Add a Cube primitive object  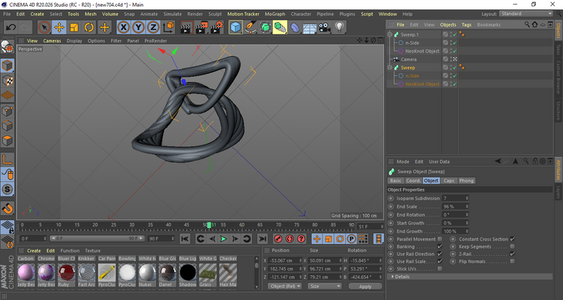point(235,27)
